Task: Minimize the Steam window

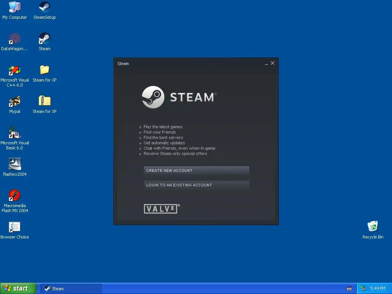Action: point(266,64)
